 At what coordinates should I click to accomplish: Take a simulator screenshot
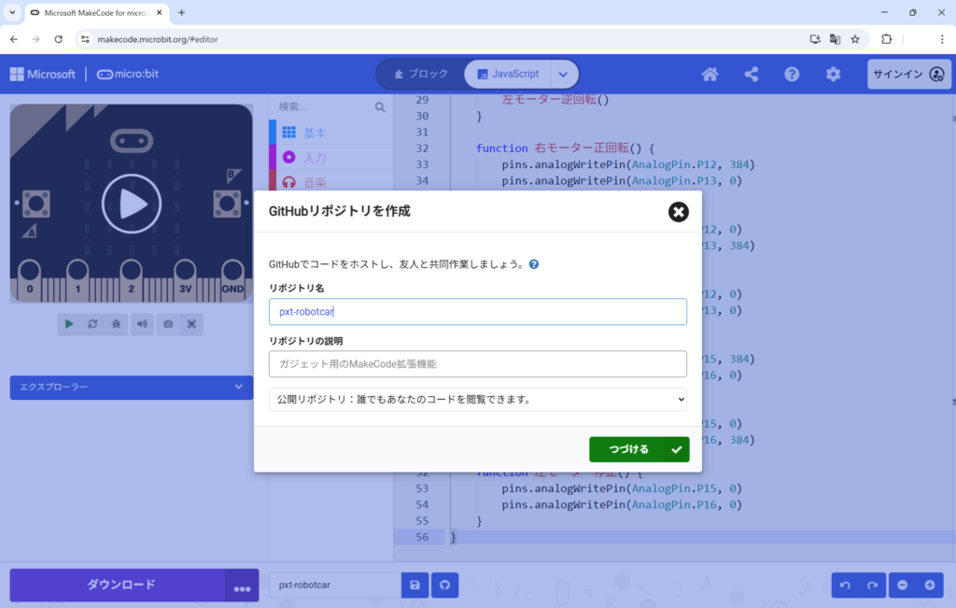tap(168, 324)
